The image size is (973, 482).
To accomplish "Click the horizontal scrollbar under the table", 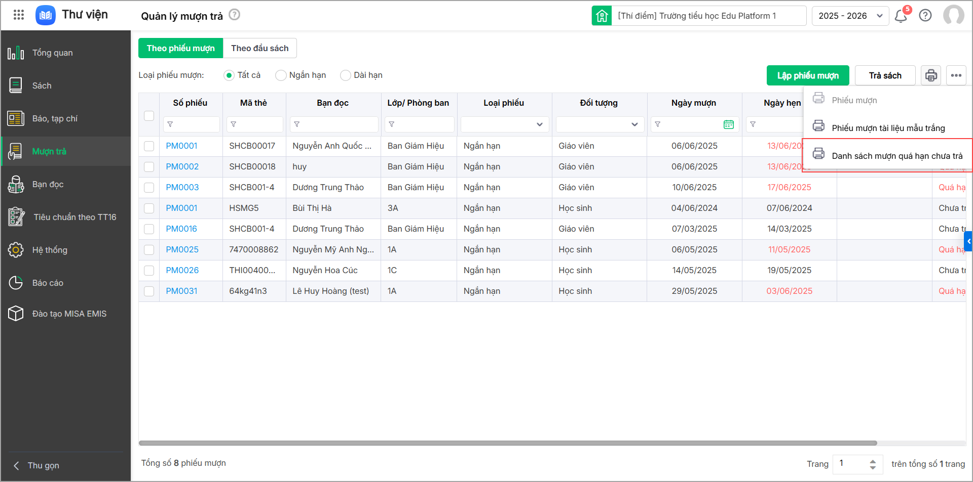I will pos(507,443).
